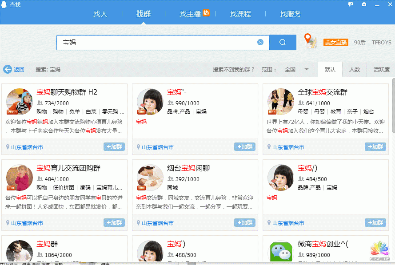Open avatar of 宝妈聊天购物群 H2

(x=19, y=102)
